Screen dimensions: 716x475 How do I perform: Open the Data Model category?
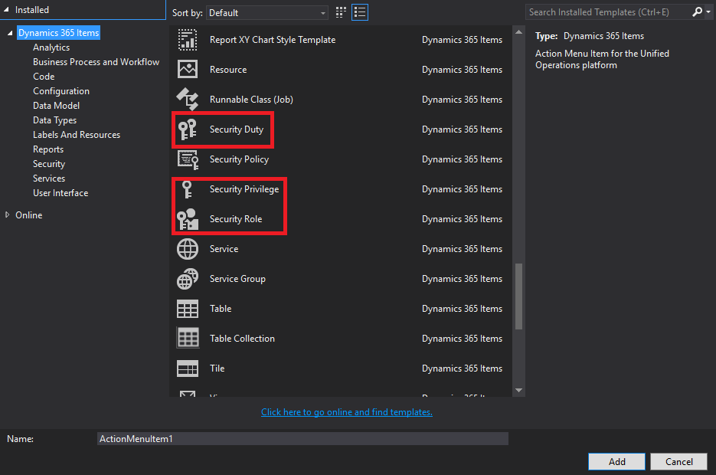56,106
